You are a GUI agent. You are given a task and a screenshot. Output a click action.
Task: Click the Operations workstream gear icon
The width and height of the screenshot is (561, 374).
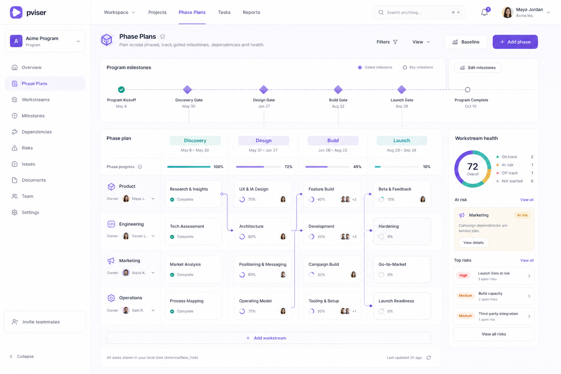pos(111,298)
